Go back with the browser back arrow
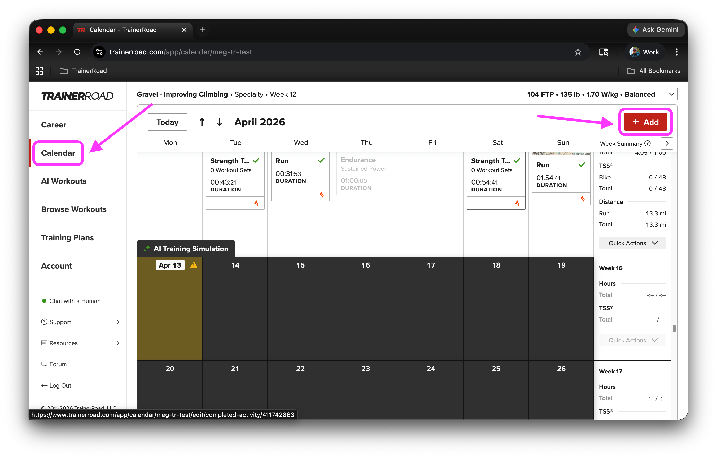 pos(40,52)
